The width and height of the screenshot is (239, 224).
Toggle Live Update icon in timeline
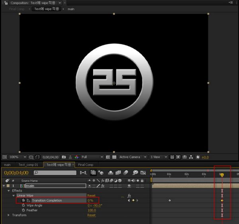click(x=93, y=172)
